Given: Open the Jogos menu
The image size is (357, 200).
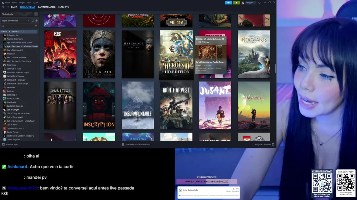Looking at the screenshot, I should click(29, 2).
